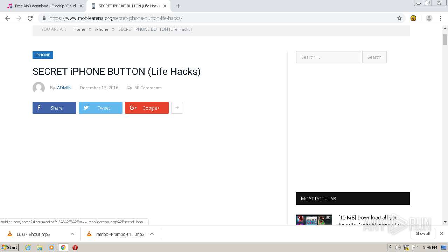This screenshot has width=448, height=252.
Task: Open the Chrome profile avatar
Action: point(429,18)
